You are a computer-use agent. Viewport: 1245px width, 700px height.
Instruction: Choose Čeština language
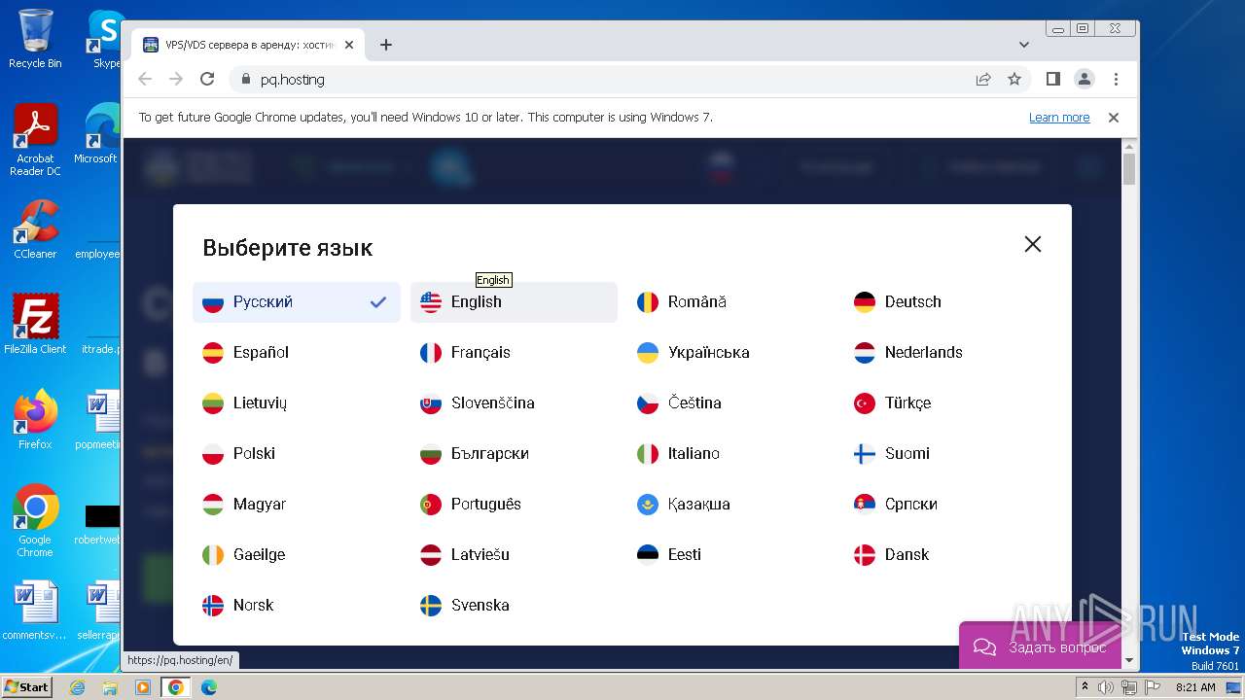[730, 403]
